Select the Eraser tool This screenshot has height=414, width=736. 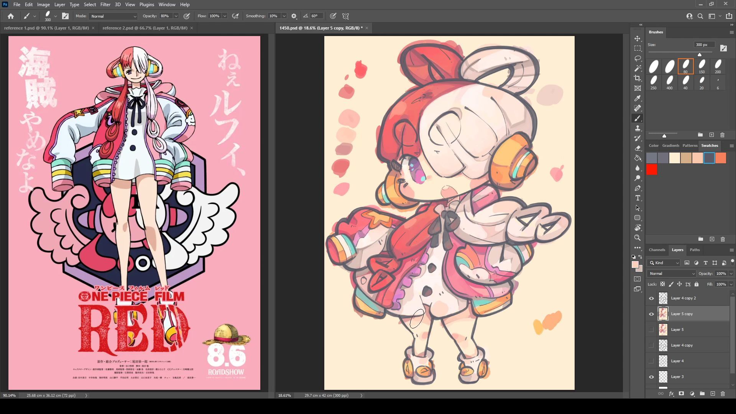pyautogui.click(x=637, y=148)
